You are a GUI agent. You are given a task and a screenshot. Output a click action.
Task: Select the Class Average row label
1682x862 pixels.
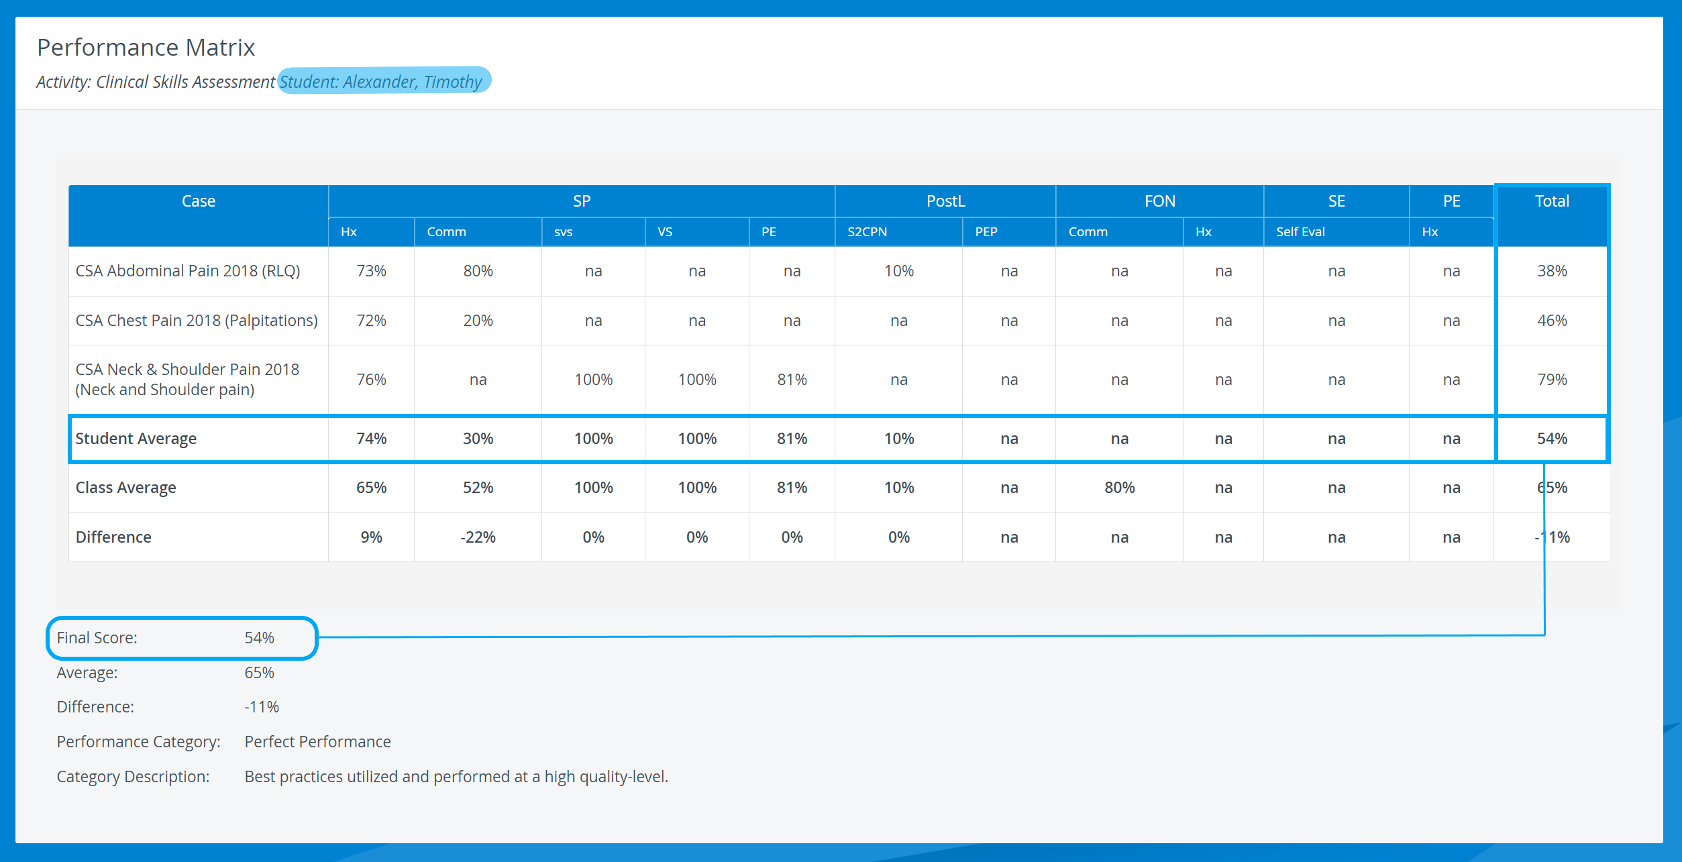point(125,488)
